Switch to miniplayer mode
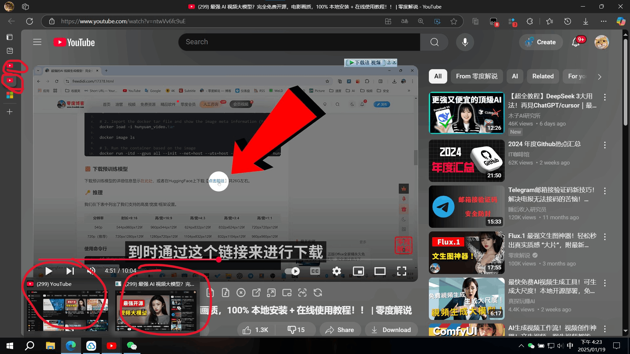 coord(358,271)
